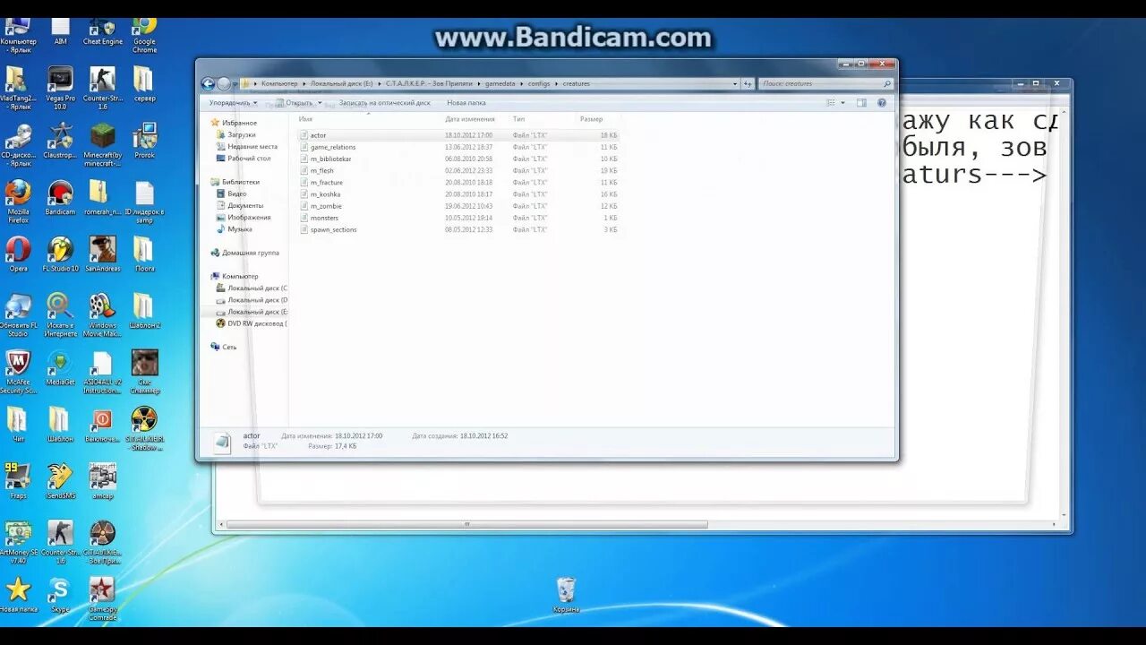Open the Упорядочить dropdown menu
The height and width of the screenshot is (645, 1146).
tap(233, 103)
